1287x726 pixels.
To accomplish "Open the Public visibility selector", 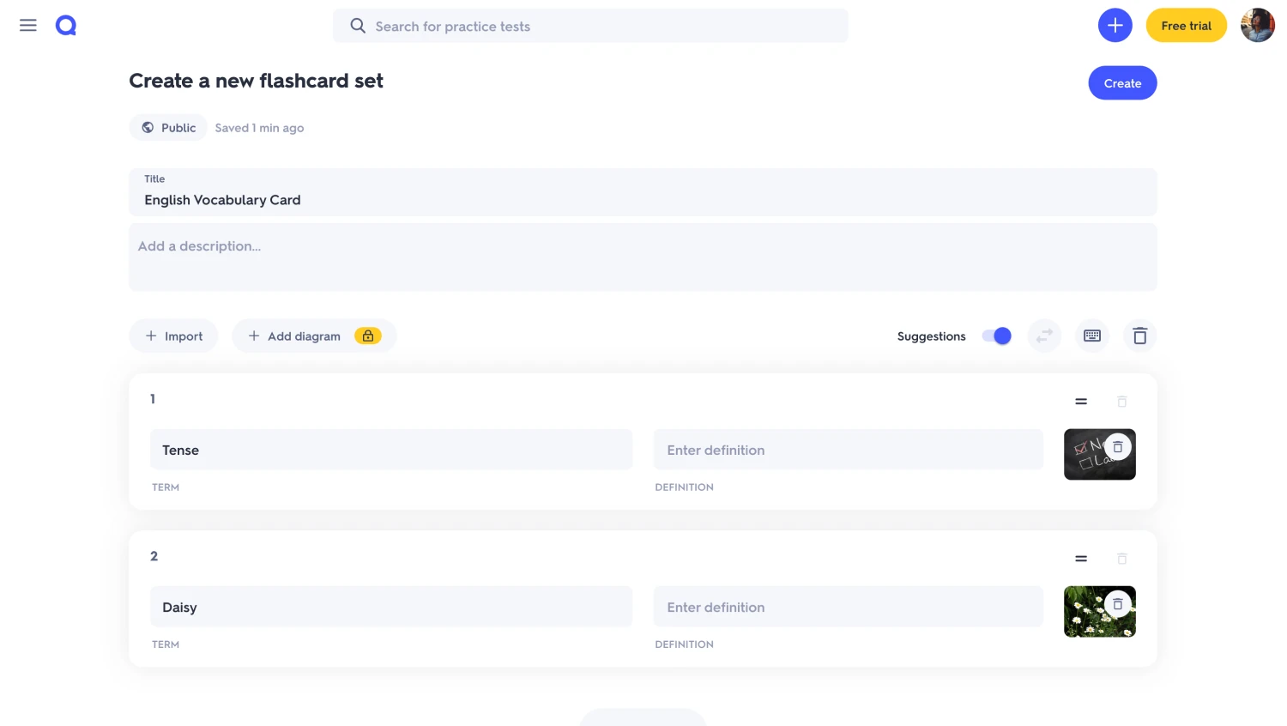I will pos(168,127).
